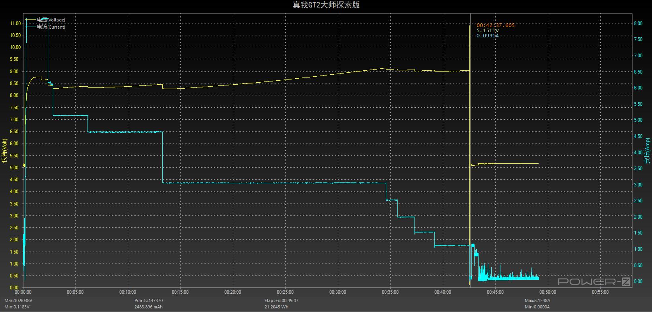The width and height of the screenshot is (652, 312).
Task: Click the Points:147370 status field
Action: [148, 301]
